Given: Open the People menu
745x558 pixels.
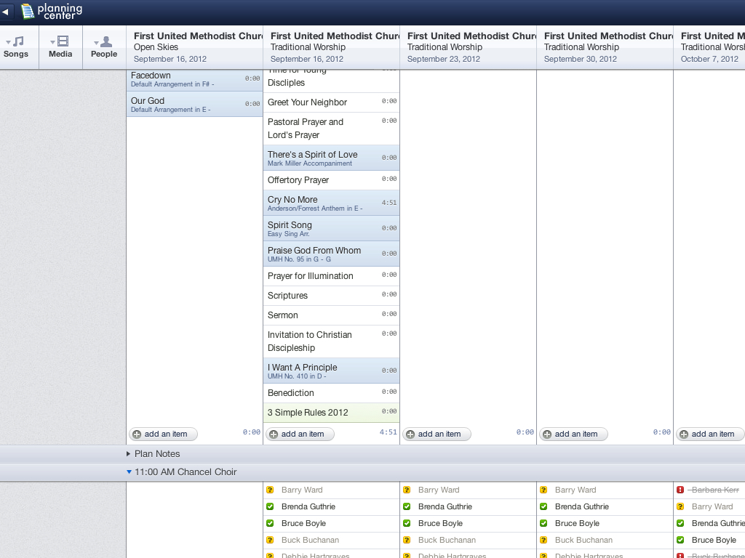Looking at the screenshot, I should (x=104, y=47).
